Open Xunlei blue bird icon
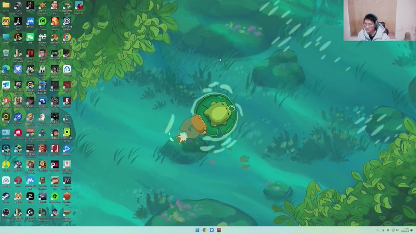This screenshot has width=416, height=234. coord(18,69)
